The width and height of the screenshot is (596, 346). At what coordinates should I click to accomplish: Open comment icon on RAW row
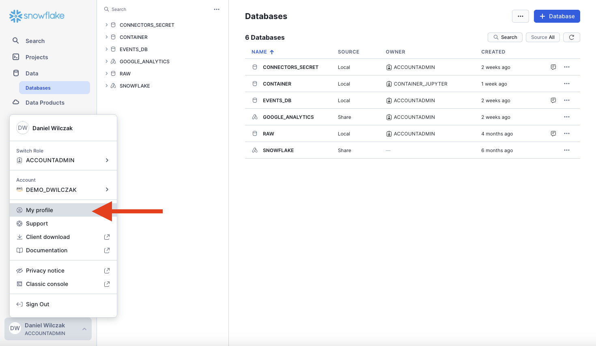(553, 134)
